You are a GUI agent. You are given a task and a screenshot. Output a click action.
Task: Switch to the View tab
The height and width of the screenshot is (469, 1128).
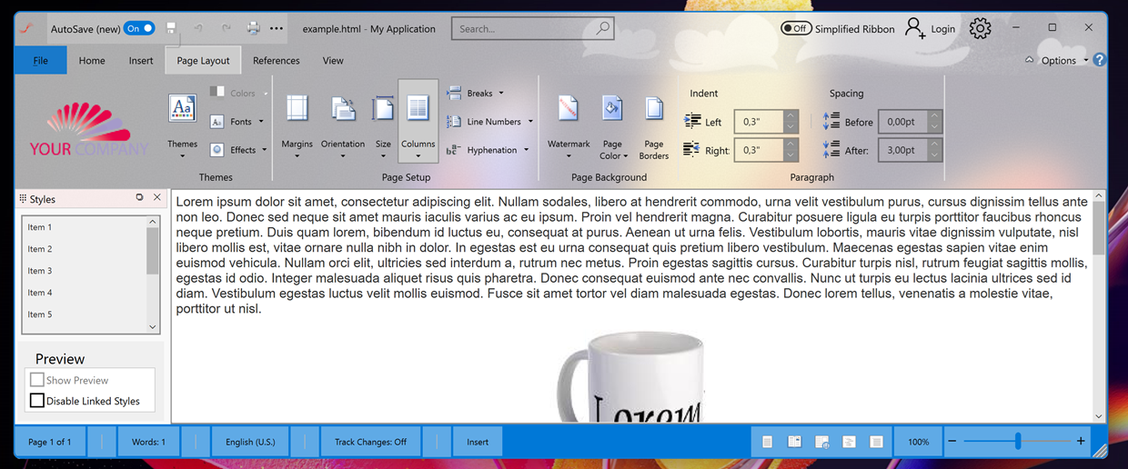tap(333, 60)
